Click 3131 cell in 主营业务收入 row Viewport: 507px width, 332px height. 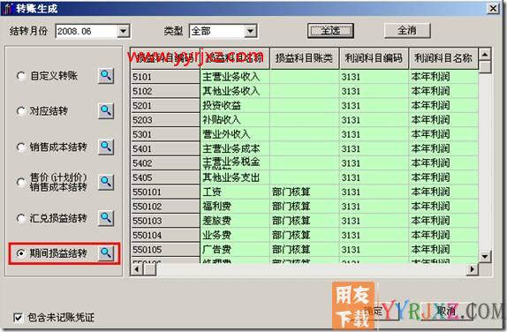375,77
